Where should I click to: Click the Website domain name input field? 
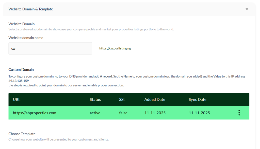[x=50, y=48]
